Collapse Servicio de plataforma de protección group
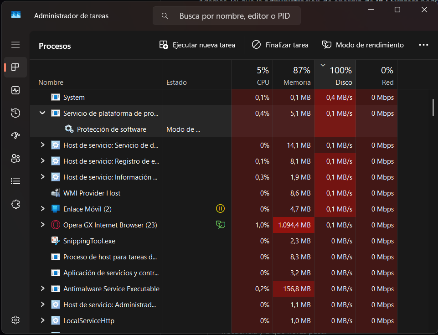The image size is (438, 335). 42,113
